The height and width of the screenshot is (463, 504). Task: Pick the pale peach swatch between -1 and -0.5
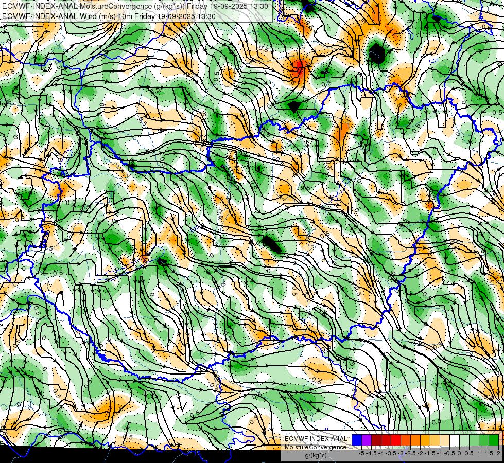coord(445,440)
